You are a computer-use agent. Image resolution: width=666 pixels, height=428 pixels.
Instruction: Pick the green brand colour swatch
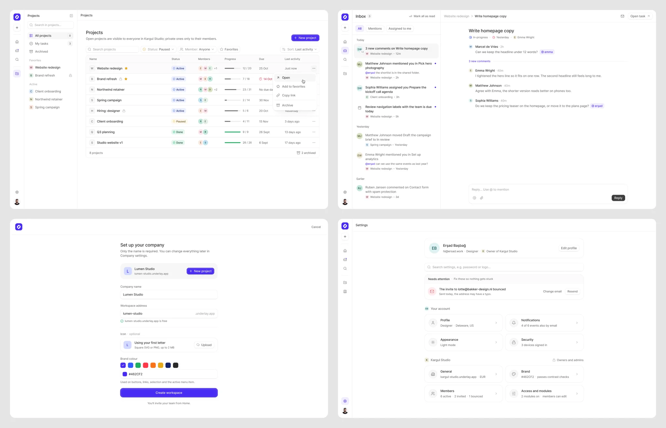(x=138, y=365)
